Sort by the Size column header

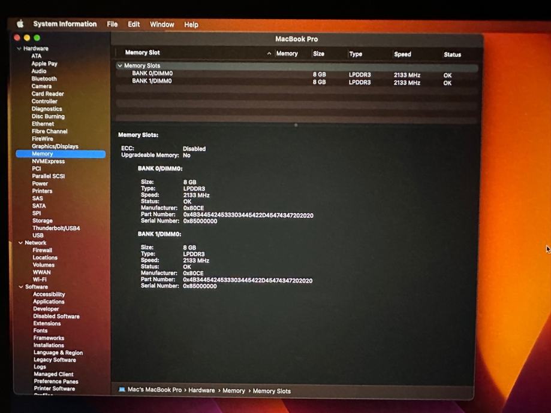(x=319, y=54)
